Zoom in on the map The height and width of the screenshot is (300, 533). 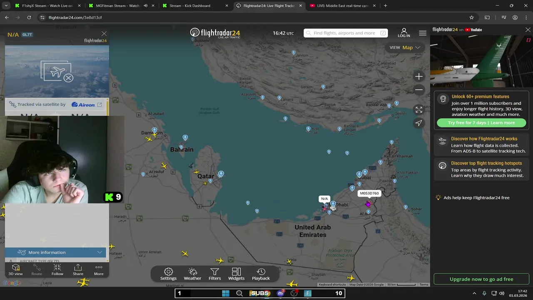click(x=419, y=76)
